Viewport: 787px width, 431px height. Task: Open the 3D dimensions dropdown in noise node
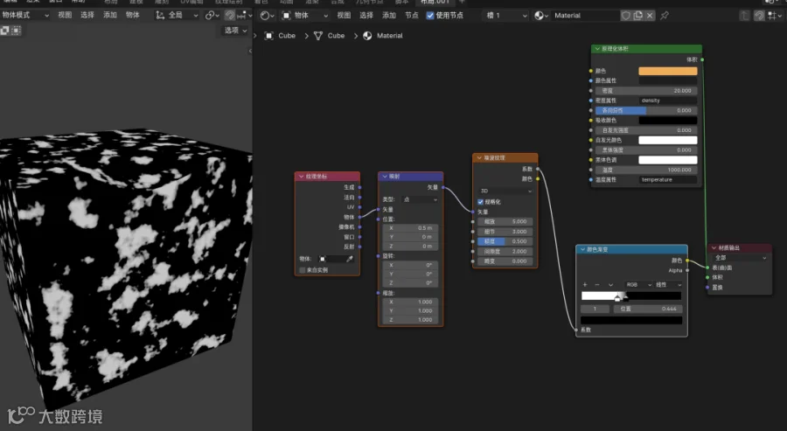pos(505,191)
